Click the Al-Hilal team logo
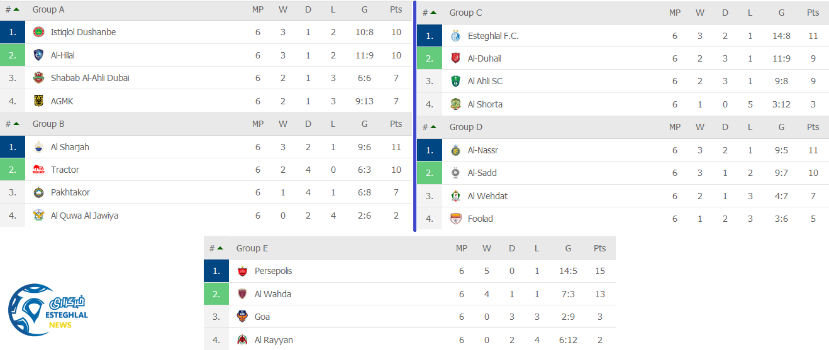This screenshot has width=829, height=350. point(38,55)
